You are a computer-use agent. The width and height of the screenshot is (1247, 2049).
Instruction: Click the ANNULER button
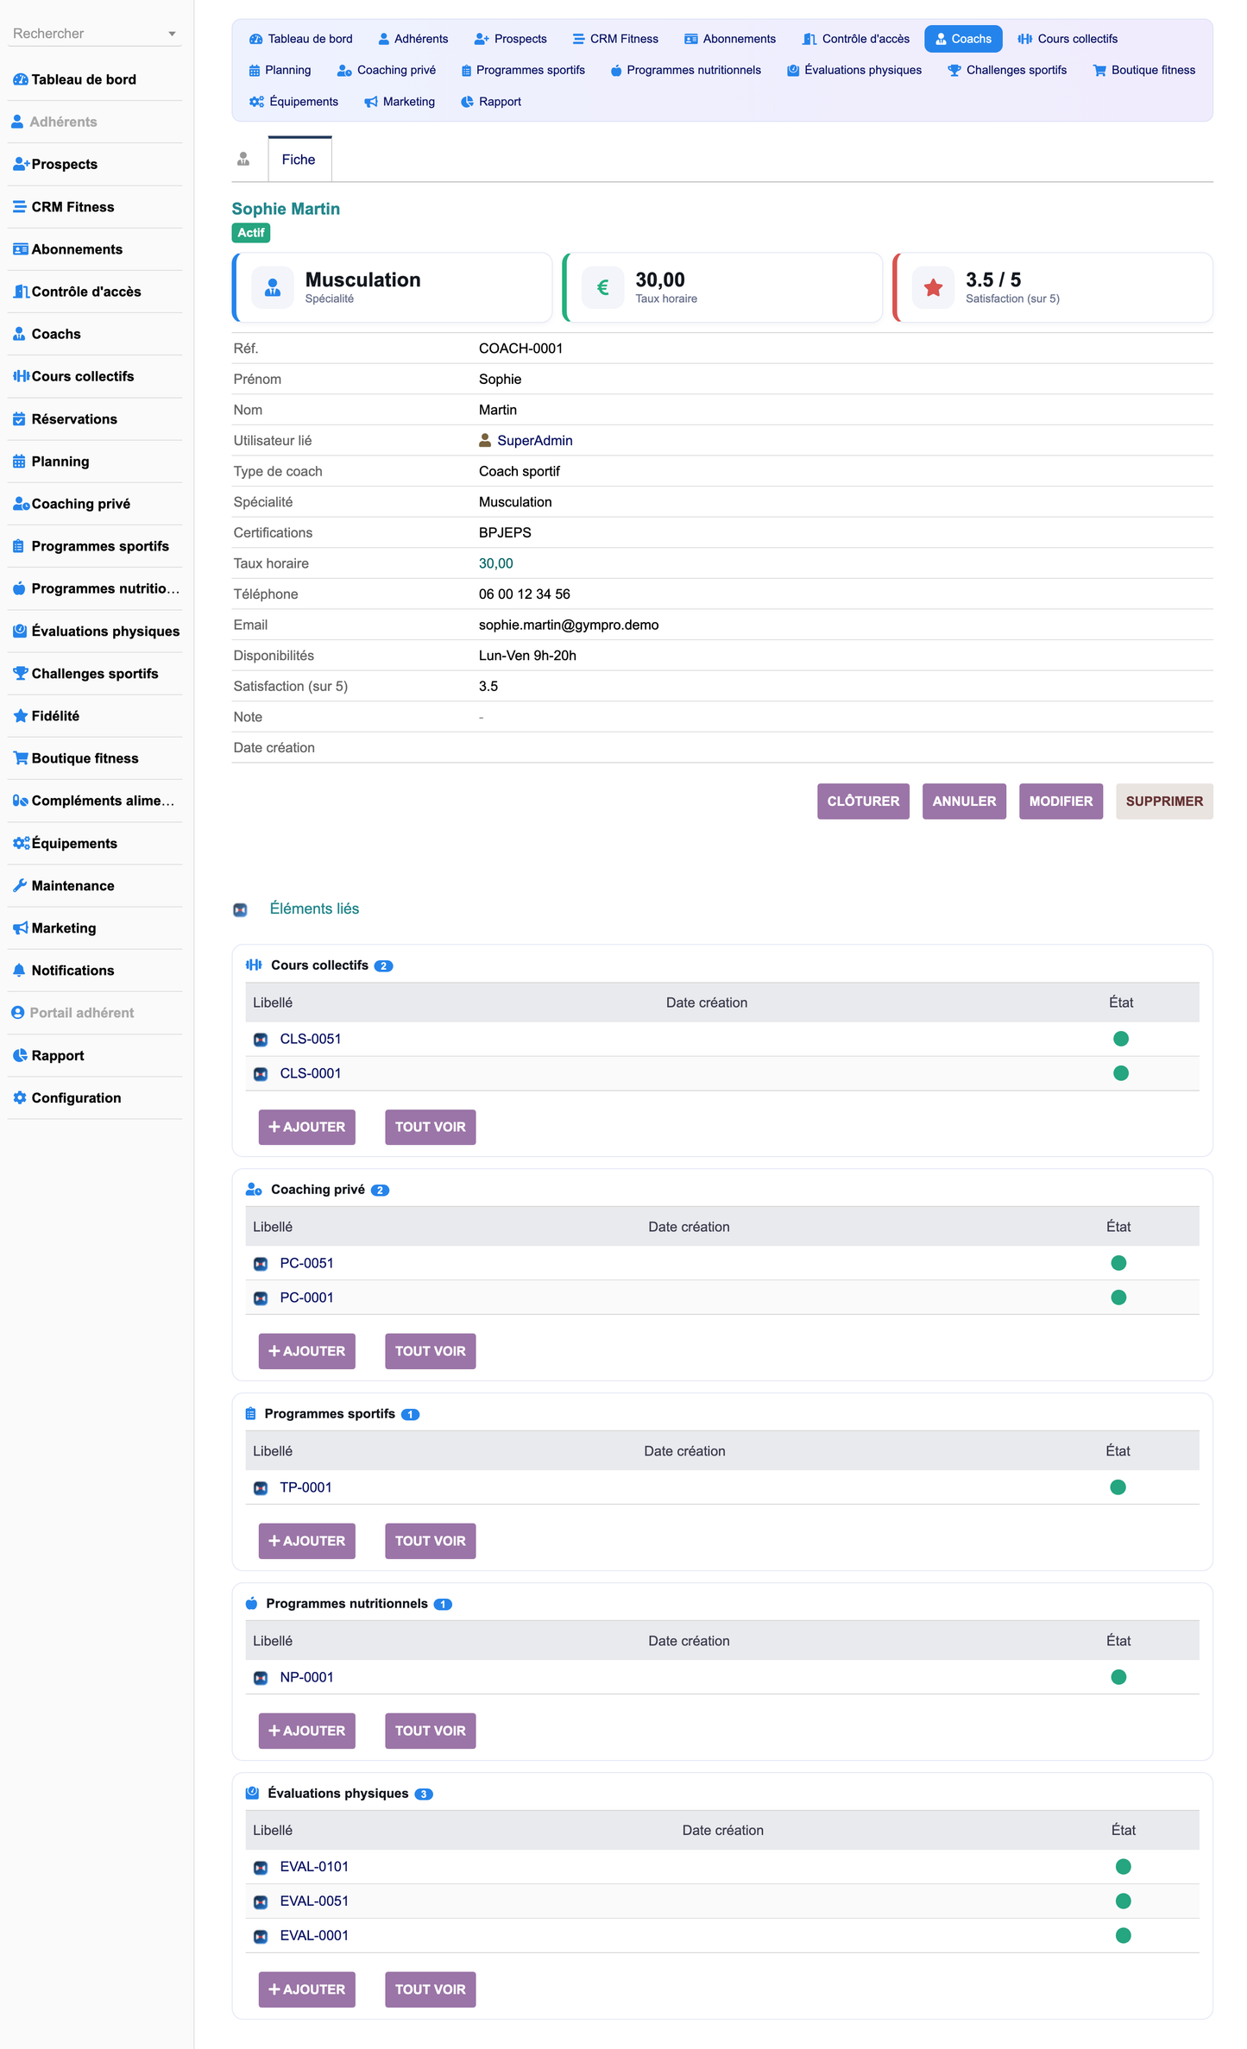tap(964, 801)
